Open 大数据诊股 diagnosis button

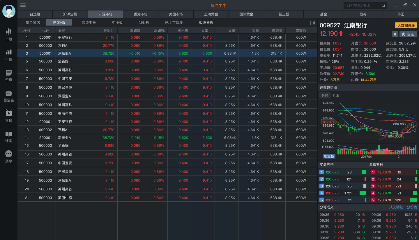406,26
